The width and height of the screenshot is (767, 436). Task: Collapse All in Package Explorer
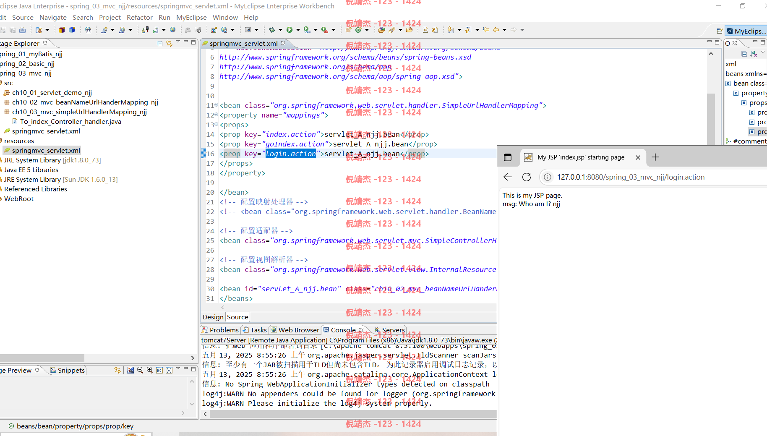pos(159,43)
